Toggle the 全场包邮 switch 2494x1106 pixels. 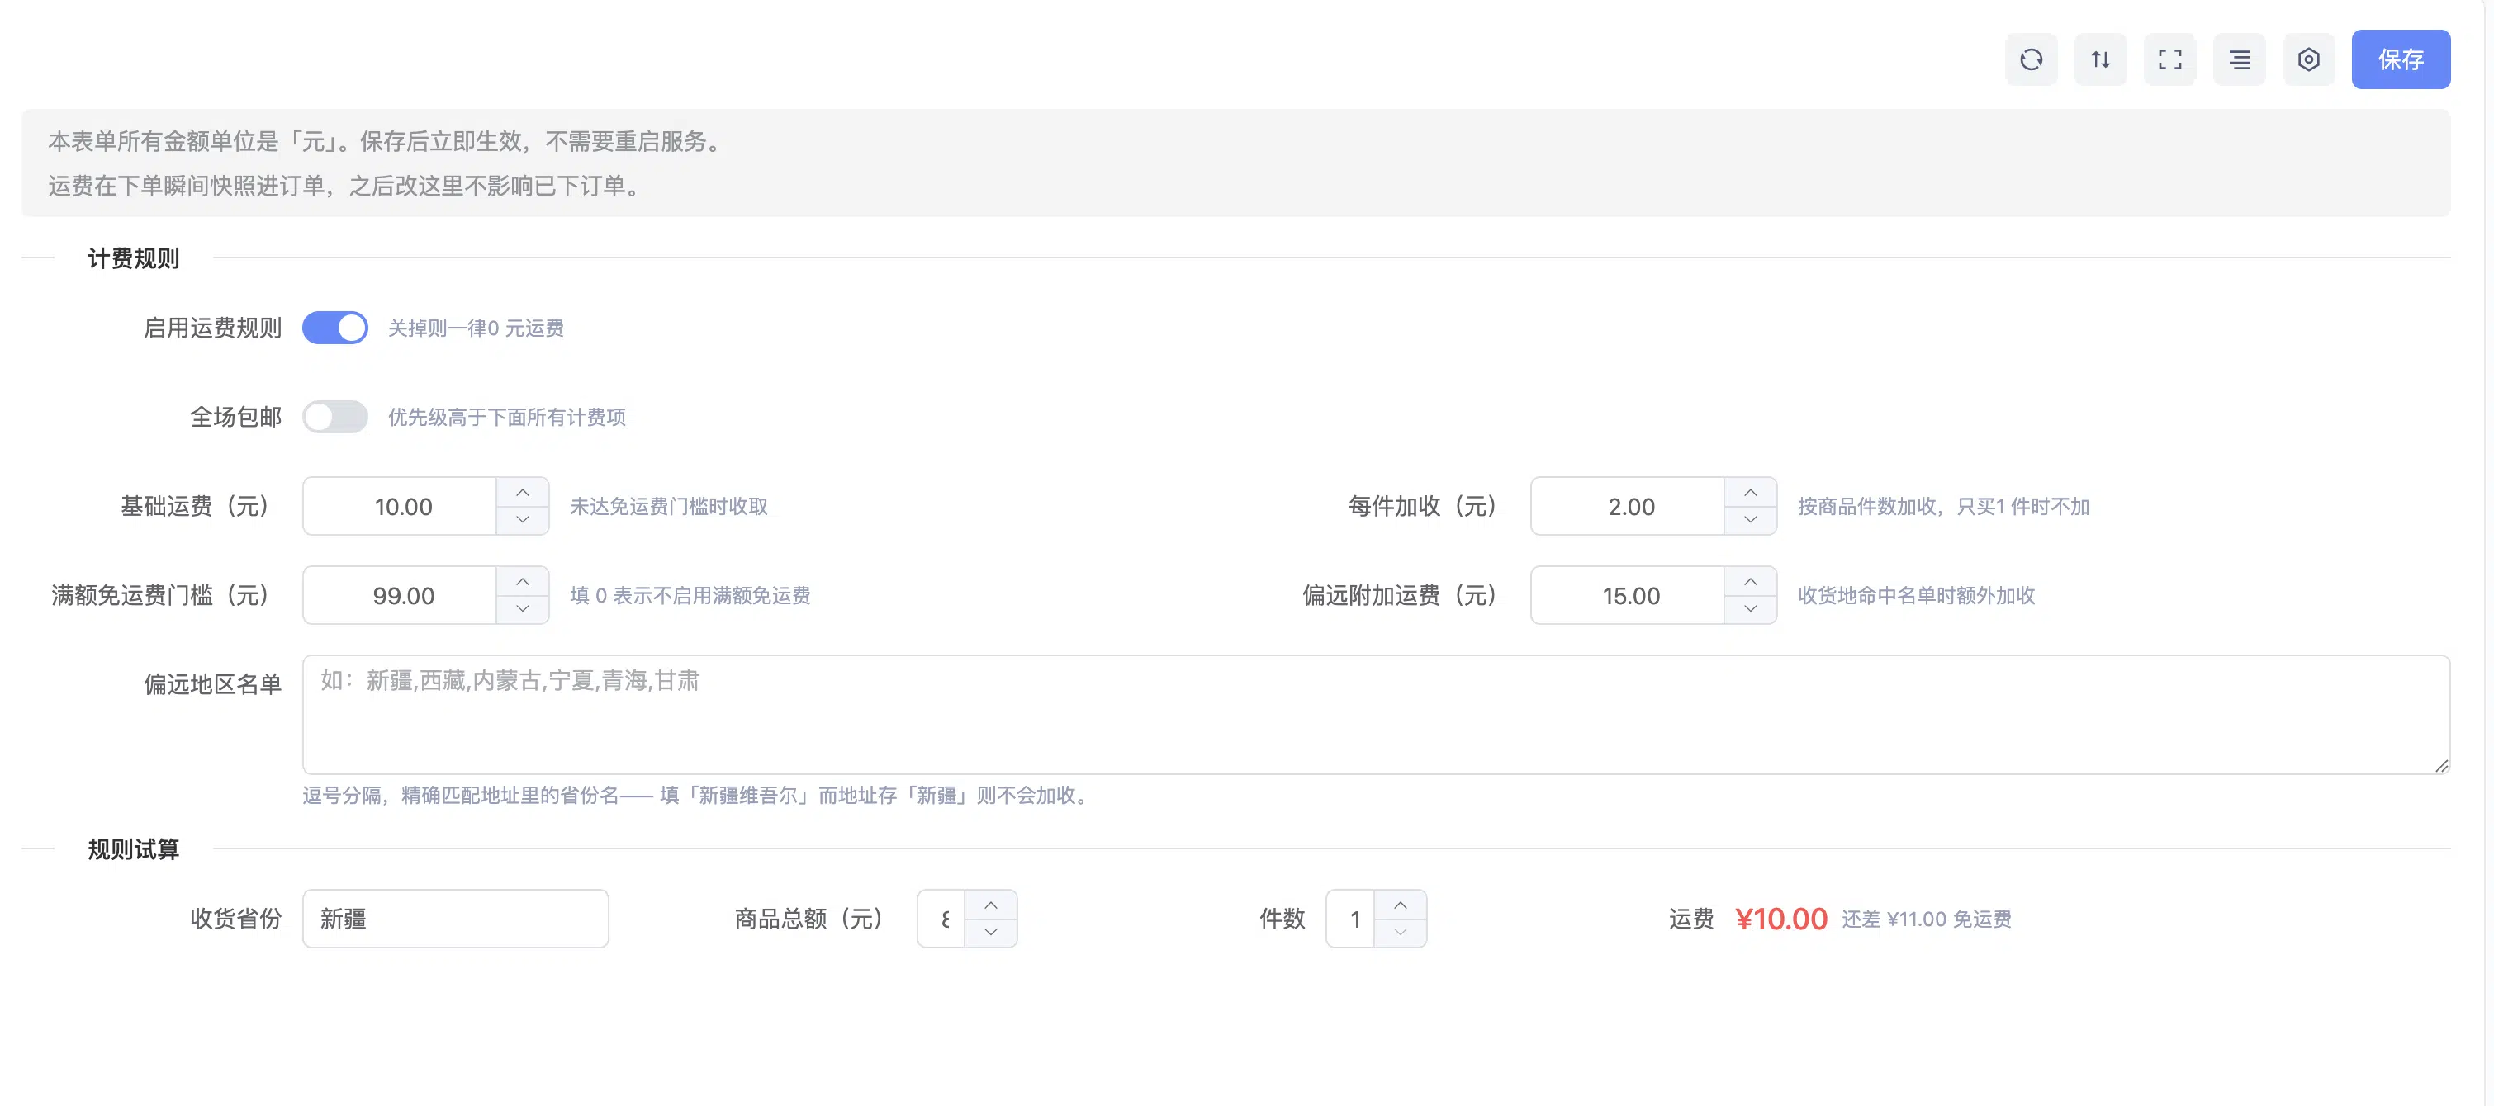tap(334, 417)
